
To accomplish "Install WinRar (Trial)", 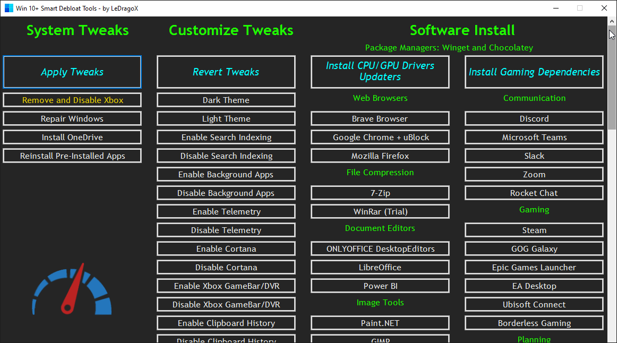I will (x=380, y=211).
